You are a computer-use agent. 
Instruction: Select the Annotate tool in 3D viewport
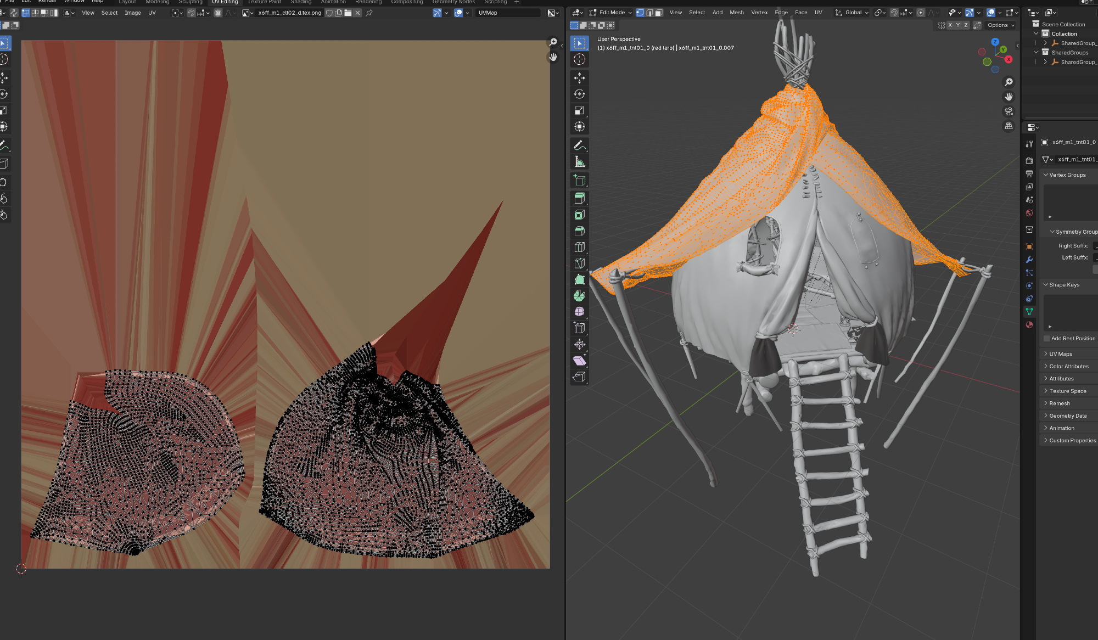tap(579, 145)
